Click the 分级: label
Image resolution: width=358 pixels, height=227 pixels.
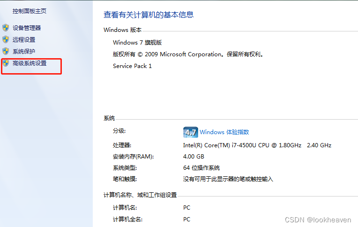[119, 131]
